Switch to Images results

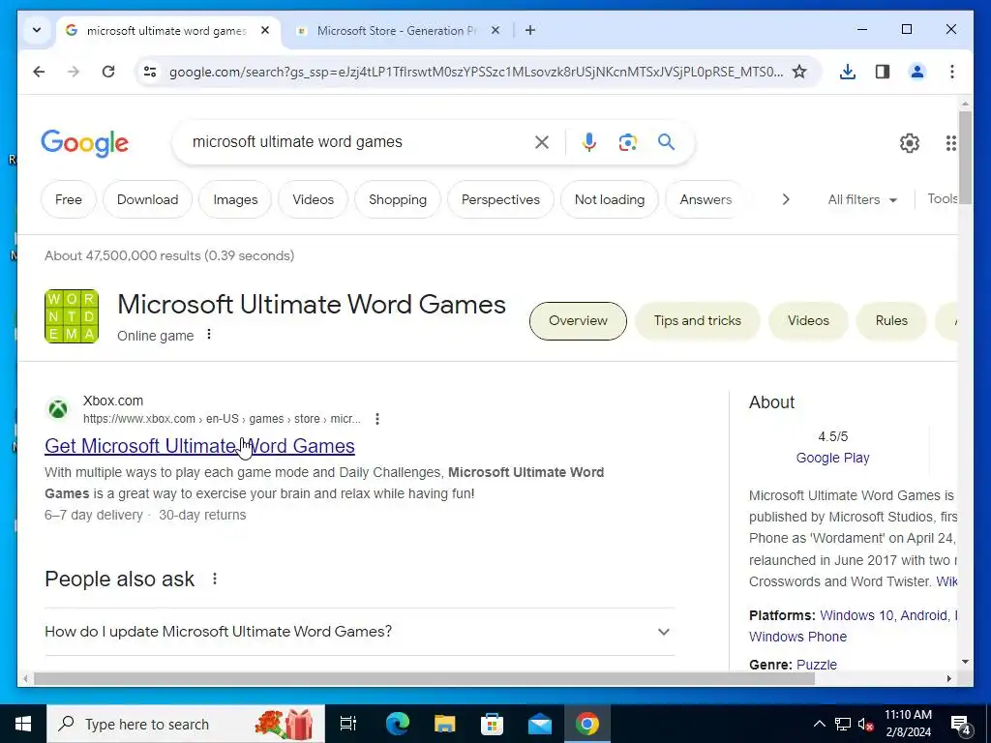pos(235,199)
